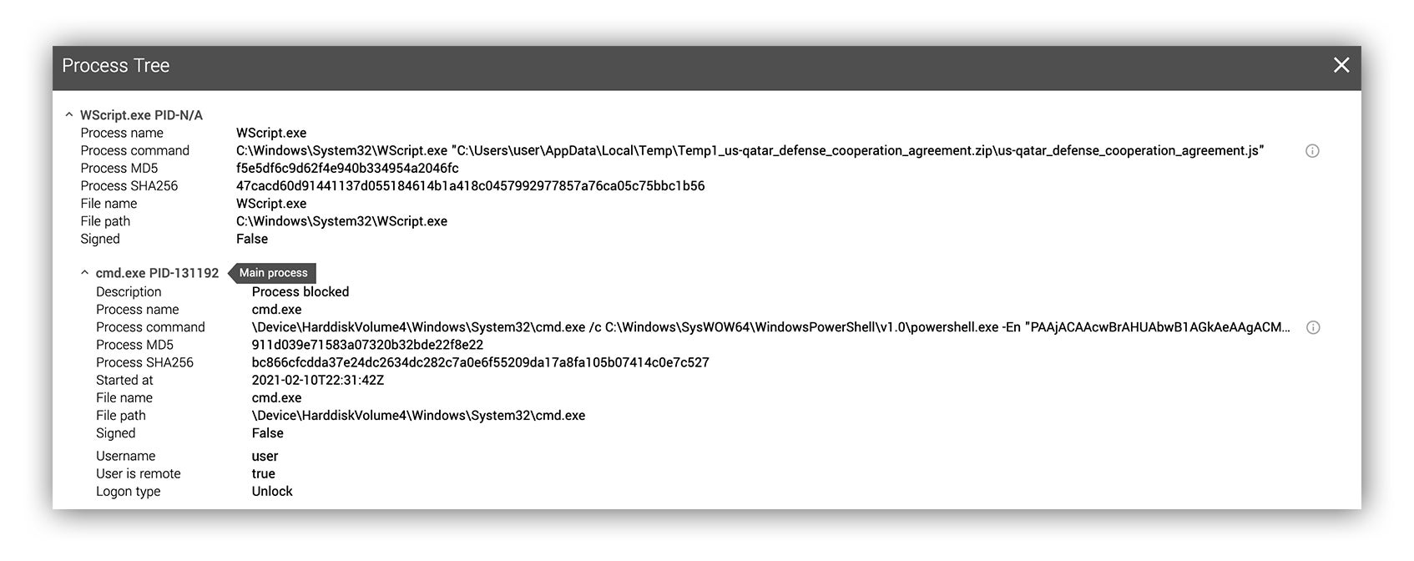The height and width of the screenshot is (561, 1414).
Task: Click the WScript.exe process command text
Action: tap(750, 151)
